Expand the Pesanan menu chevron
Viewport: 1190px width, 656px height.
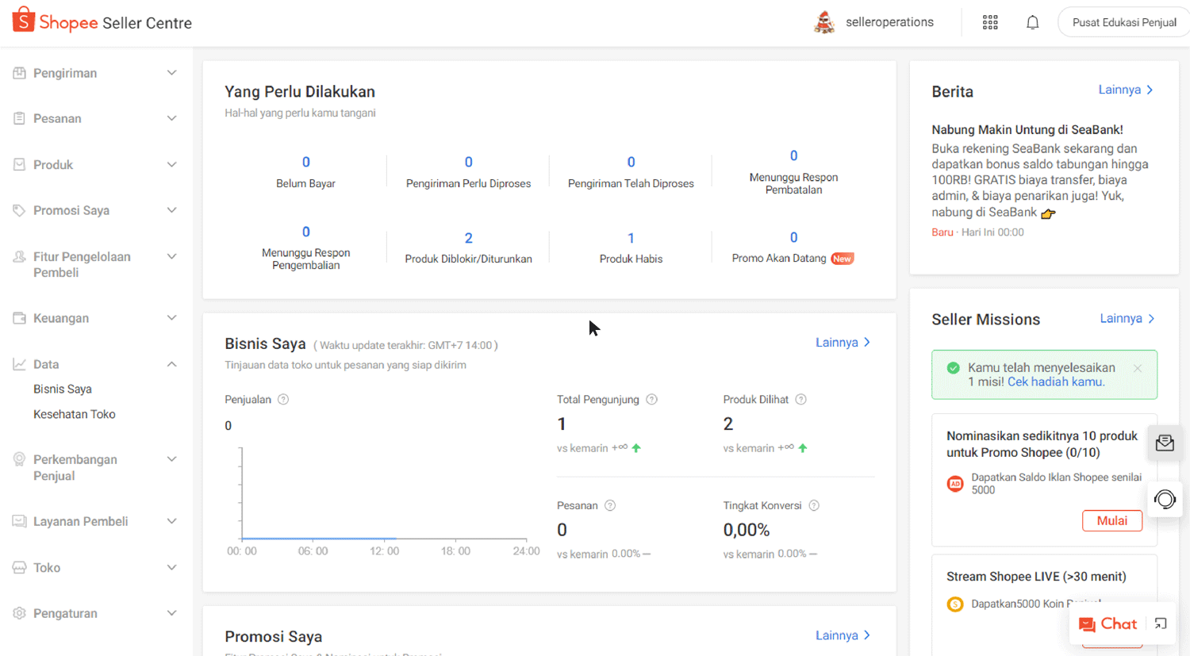click(171, 119)
